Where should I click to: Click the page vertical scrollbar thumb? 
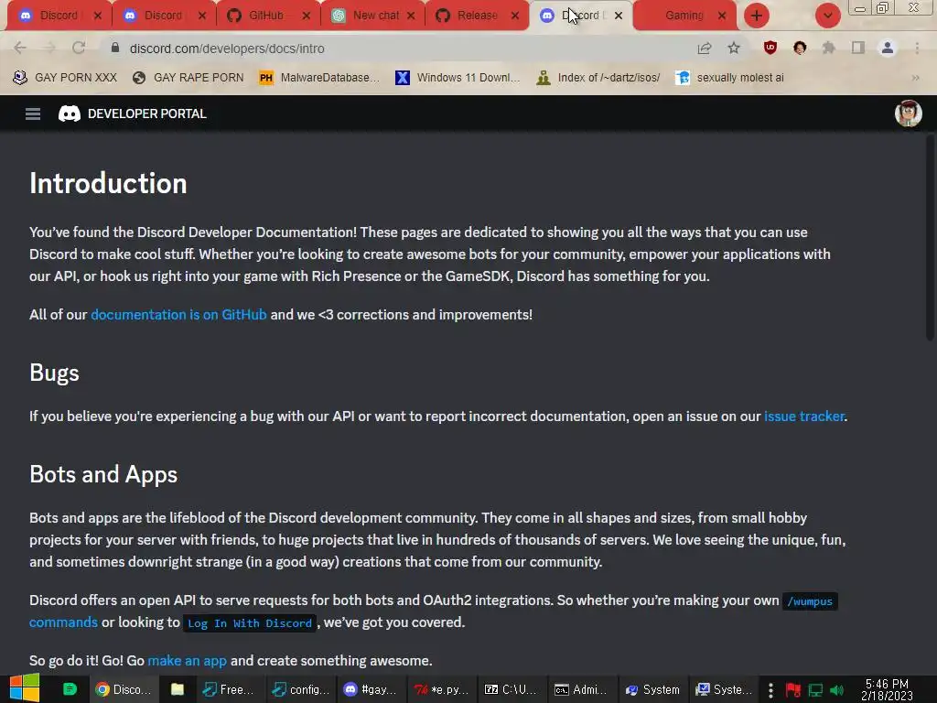pyautogui.click(x=930, y=237)
